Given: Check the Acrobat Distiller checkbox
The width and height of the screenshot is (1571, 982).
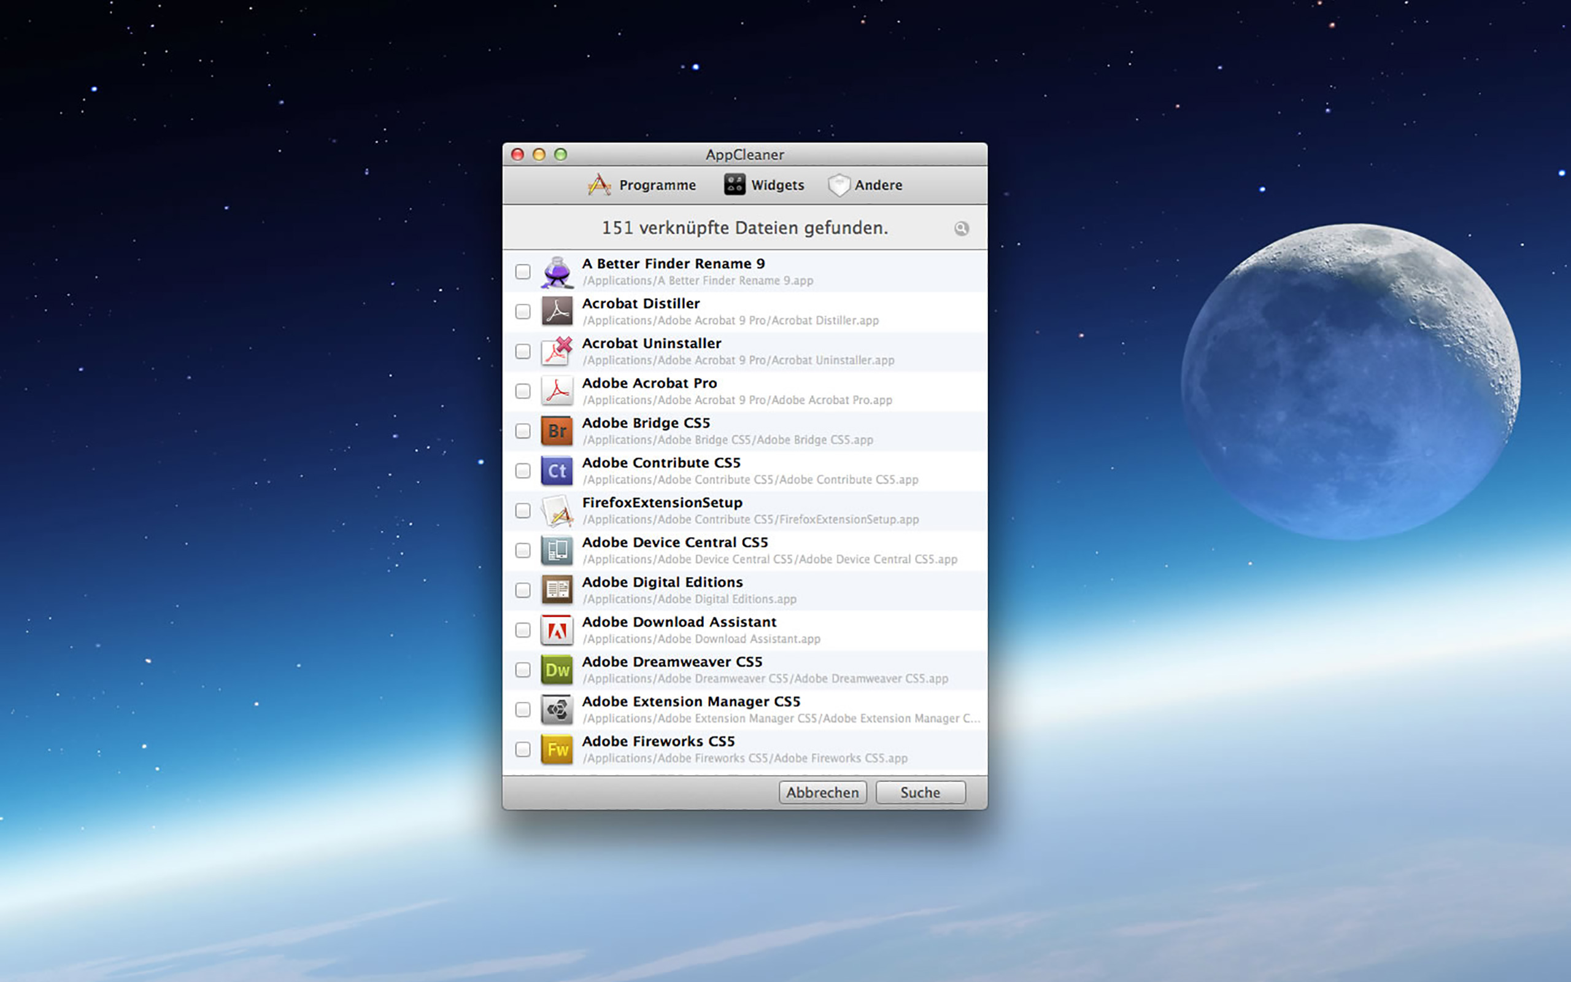Looking at the screenshot, I should pyautogui.click(x=523, y=312).
